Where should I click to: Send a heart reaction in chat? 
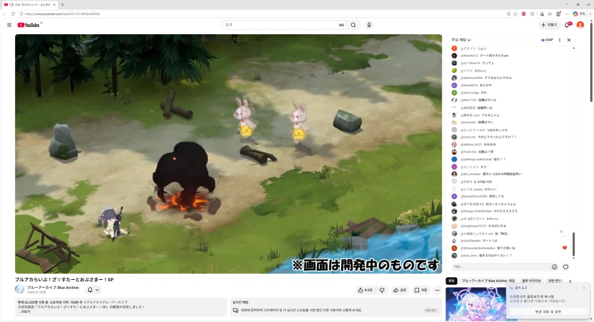click(x=566, y=267)
